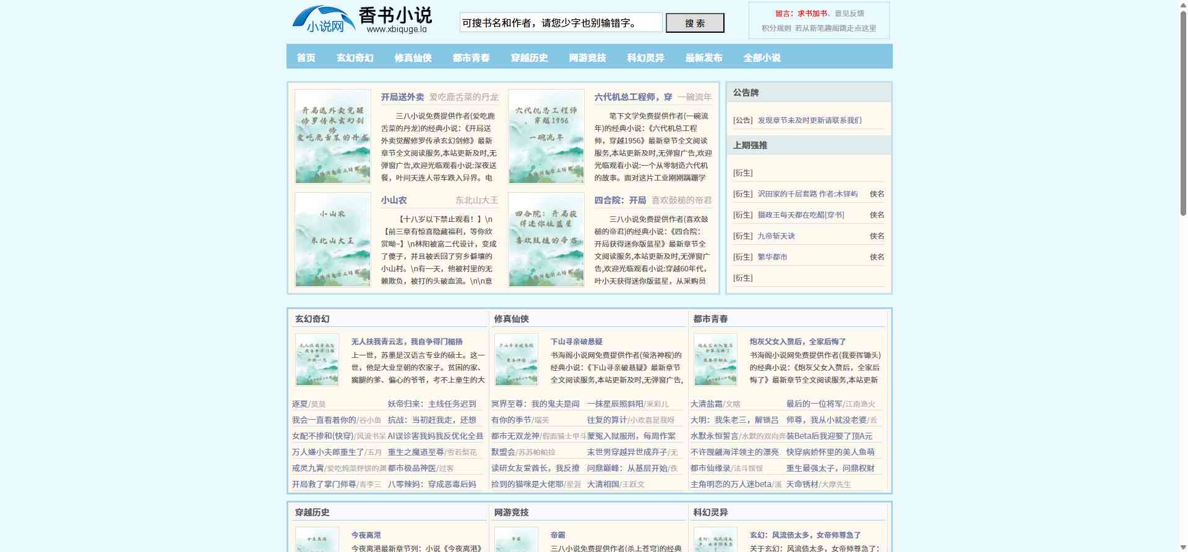Click the 香书小说 site logo

(361, 20)
